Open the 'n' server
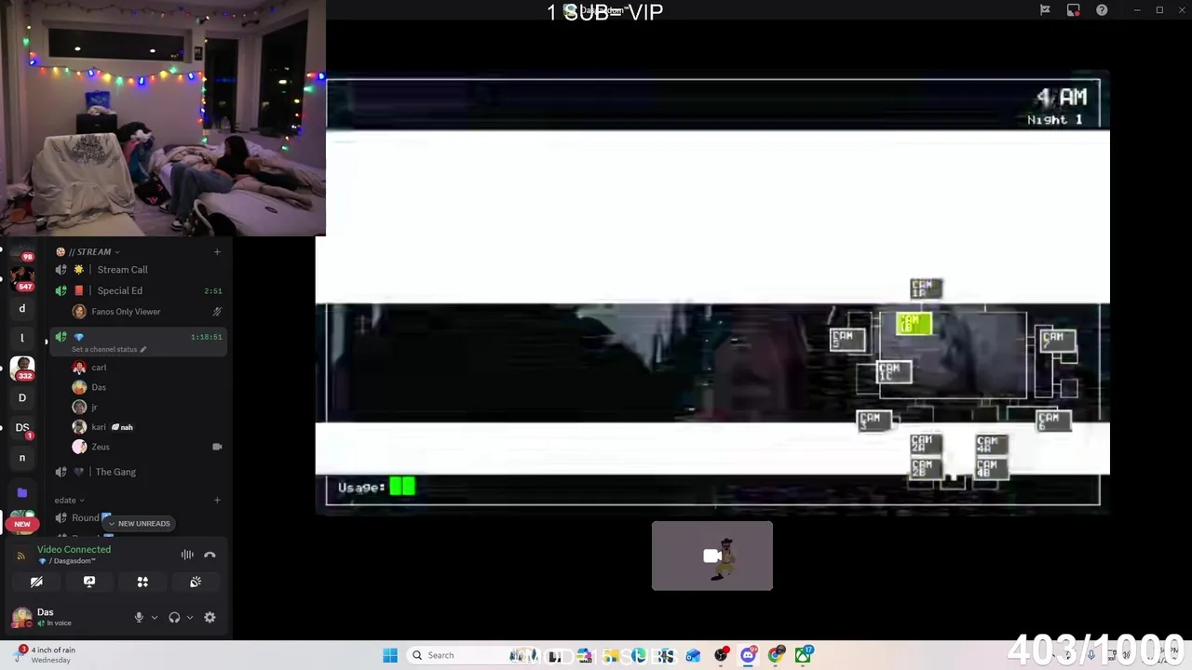This screenshot has width=1192, height=670. point(22,457)
